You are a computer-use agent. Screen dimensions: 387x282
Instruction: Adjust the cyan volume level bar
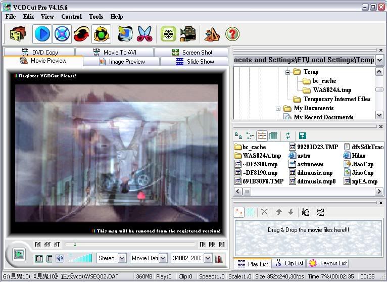(x=80, y=258)
